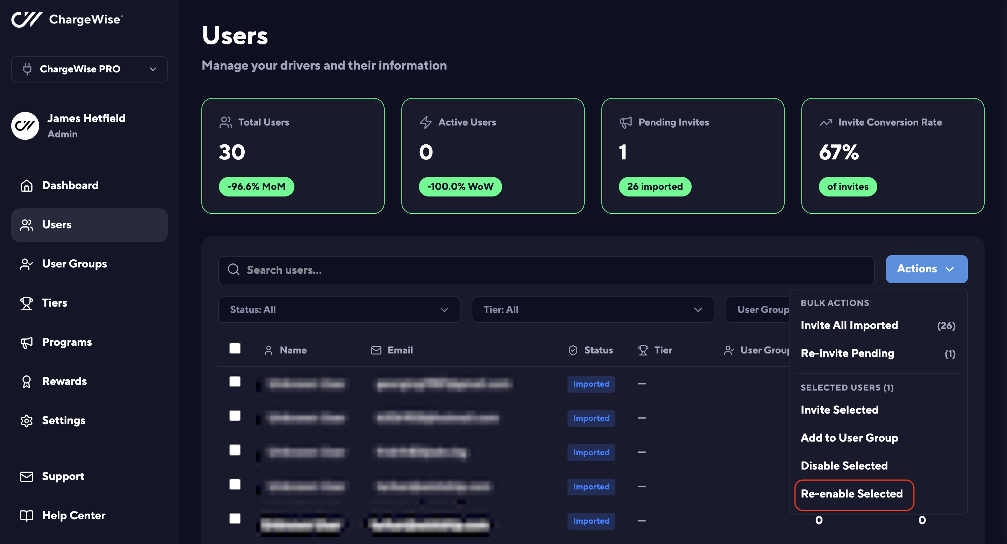Screen dimensions: 1007x544
Task: Click the User Groups sidebar icon
Action: pos(26,264)
